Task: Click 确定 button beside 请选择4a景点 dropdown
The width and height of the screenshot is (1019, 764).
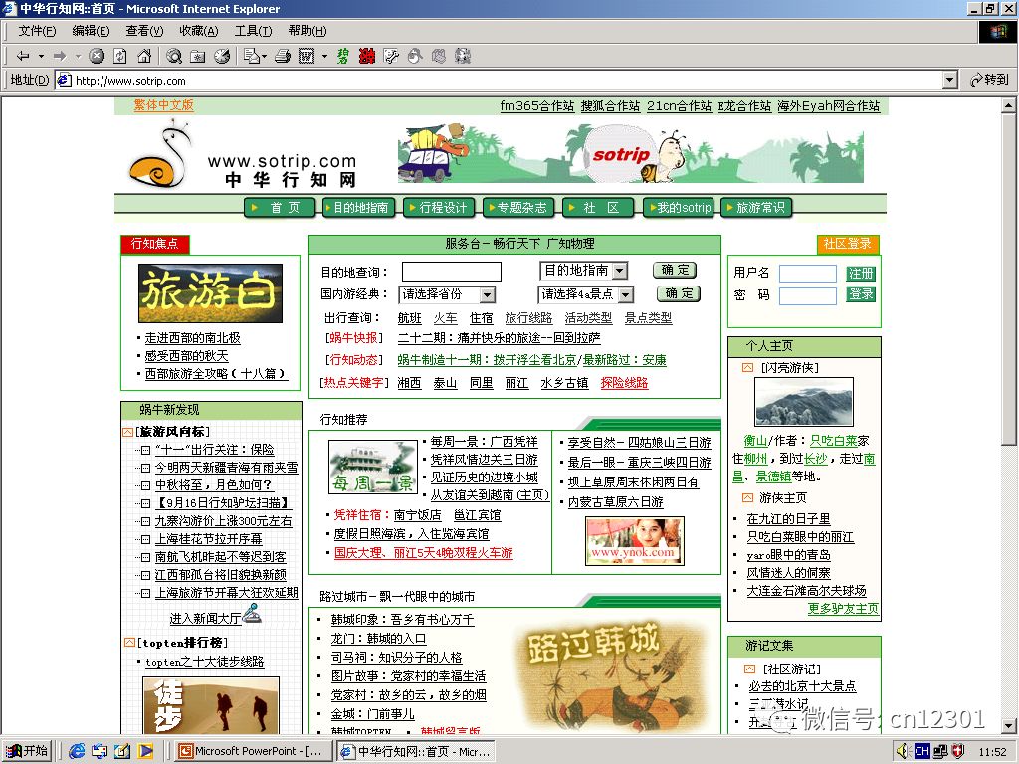Action: (679, 293)
